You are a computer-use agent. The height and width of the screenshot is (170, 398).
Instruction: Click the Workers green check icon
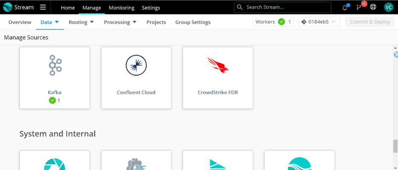click(x=281, y=22)
